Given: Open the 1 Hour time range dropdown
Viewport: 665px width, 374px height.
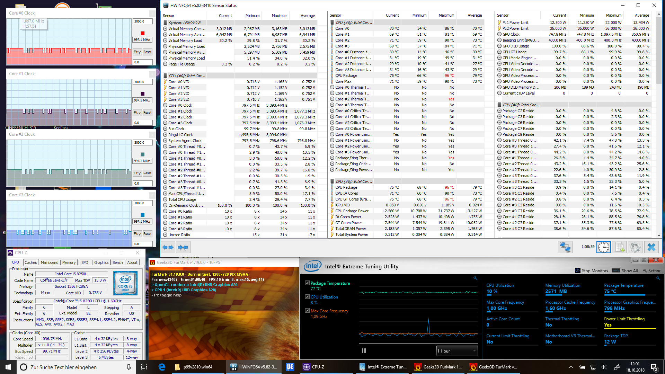Looking at the screenshot, I should point(457,351).
